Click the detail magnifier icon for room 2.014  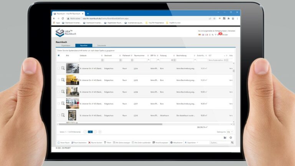pyautogui.click(x=63, y=68)
